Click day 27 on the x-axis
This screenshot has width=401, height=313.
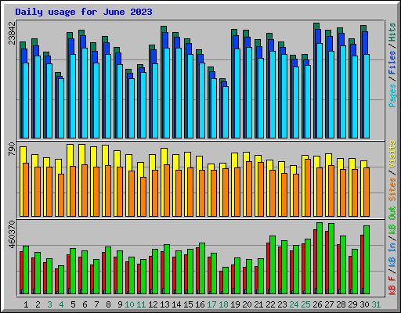click(329, 304)
